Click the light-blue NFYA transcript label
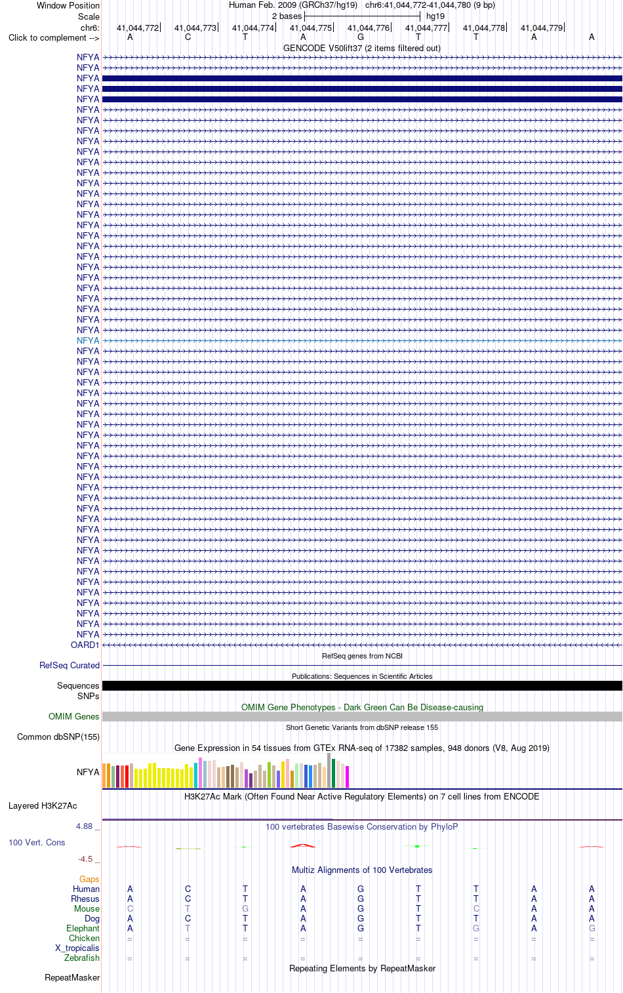This screenshot has width=623, height=993. pyautogui.click(x=88, y=340)
